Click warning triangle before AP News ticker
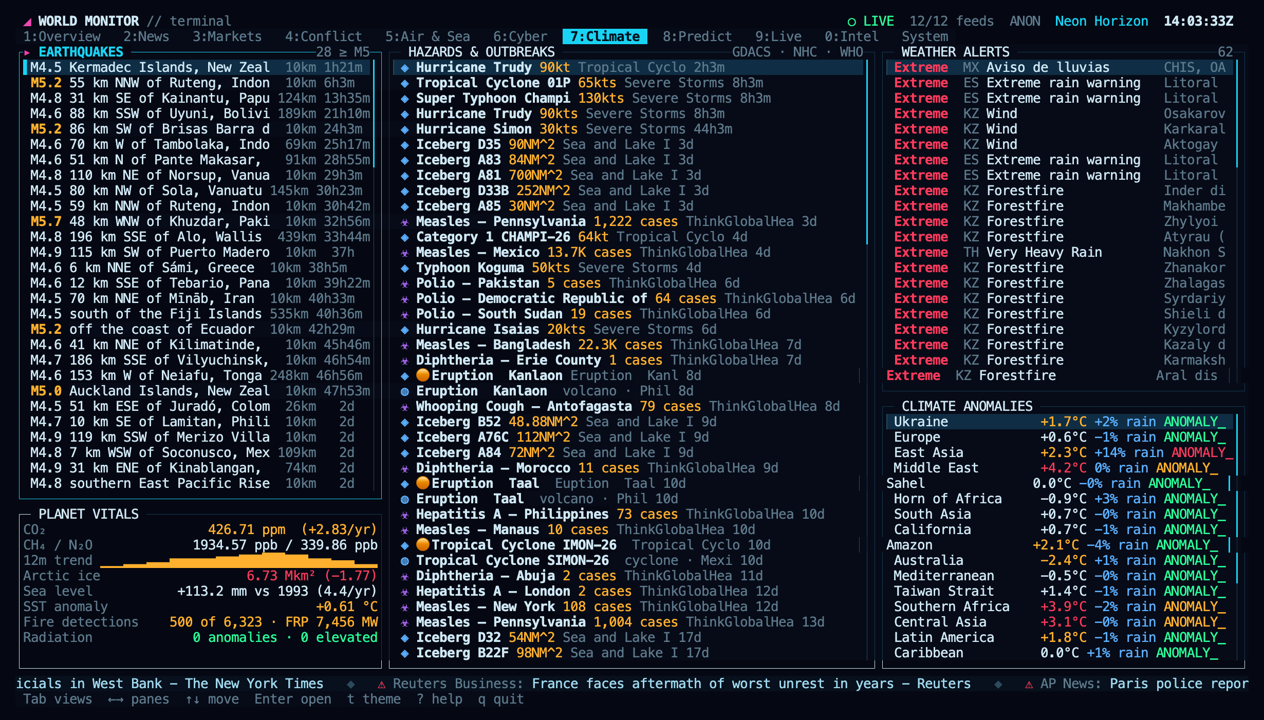Image resolution: width=1264 pixels, height=720 pixels. coord(1029,684)
